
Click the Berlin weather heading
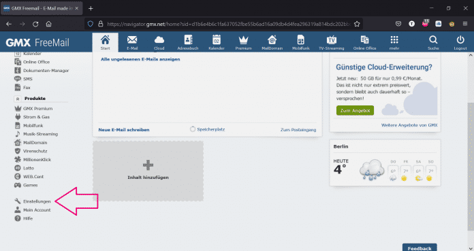[341, 146]
